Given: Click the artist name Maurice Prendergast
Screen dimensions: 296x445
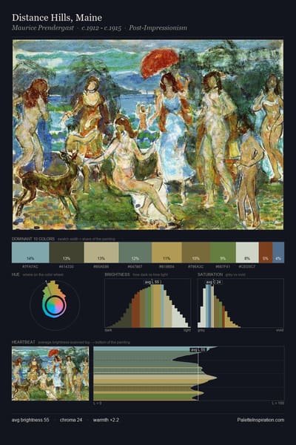Looking at the screenshot, I should coord(43,28).
